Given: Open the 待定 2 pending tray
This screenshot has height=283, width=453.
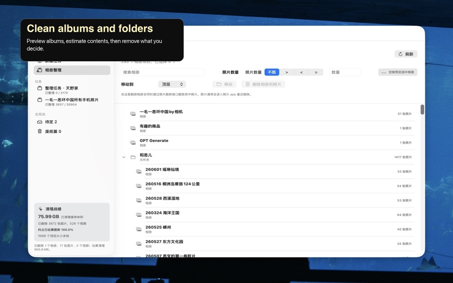Looking at the screenshot, I should pyautogui.click(x=72, y=122).
